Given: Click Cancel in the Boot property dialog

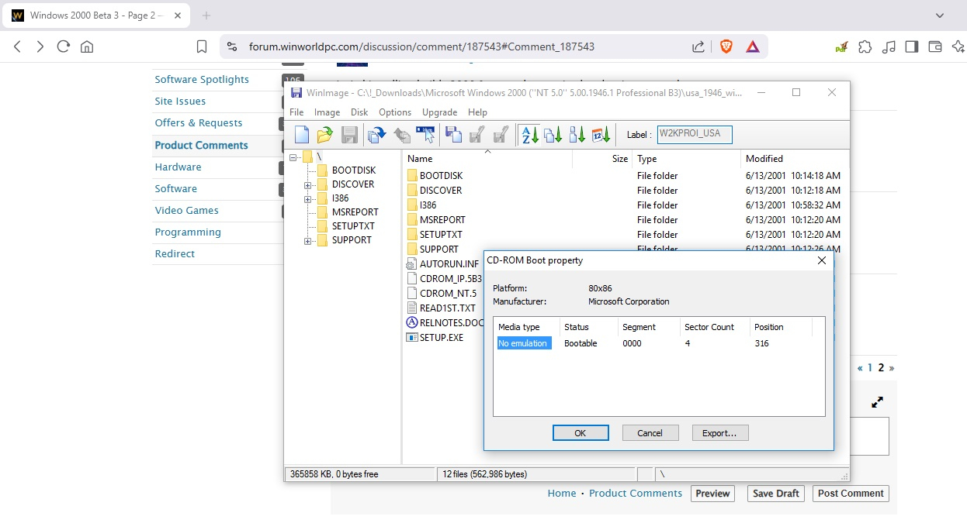Looking at the screenshot, I should [650, 433].
